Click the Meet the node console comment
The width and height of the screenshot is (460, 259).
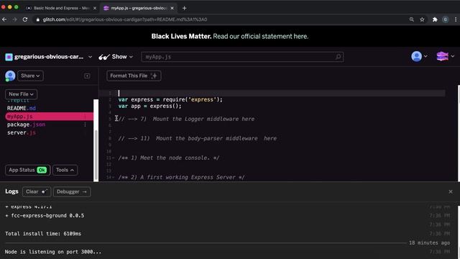click(x=169, y=158)
